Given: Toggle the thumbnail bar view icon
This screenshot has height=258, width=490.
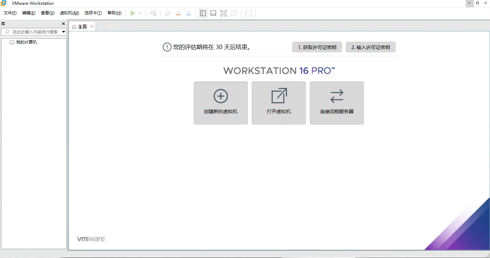Looking at the screenshot, I should pyautogui.click(x=213, y=13).
